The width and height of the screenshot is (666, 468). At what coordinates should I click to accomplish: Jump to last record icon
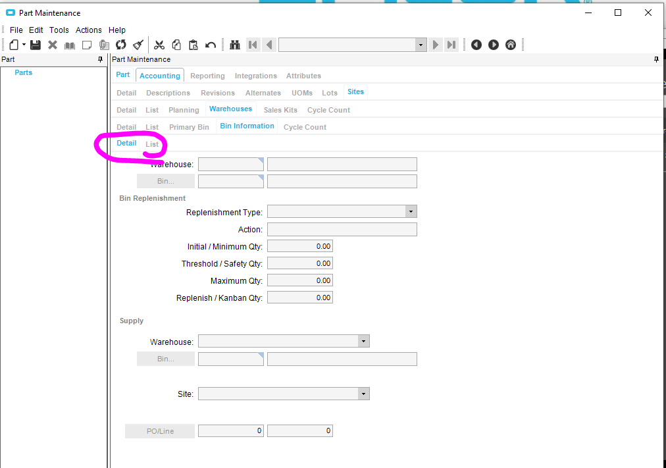pos(451,45)
